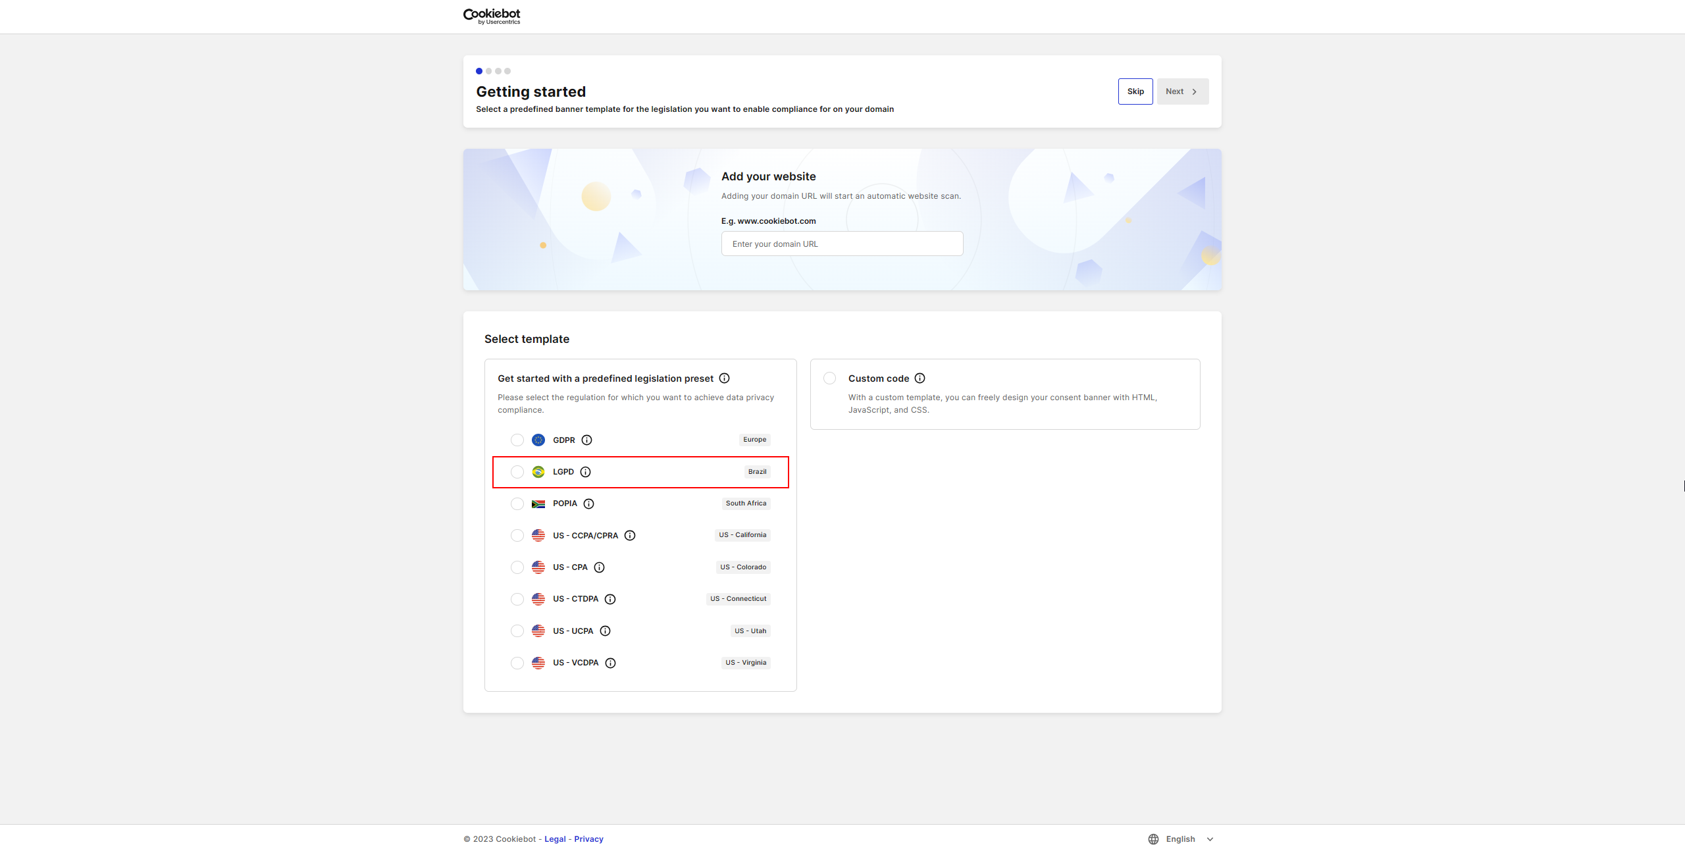Click the Europe region tag

point(755,440)
